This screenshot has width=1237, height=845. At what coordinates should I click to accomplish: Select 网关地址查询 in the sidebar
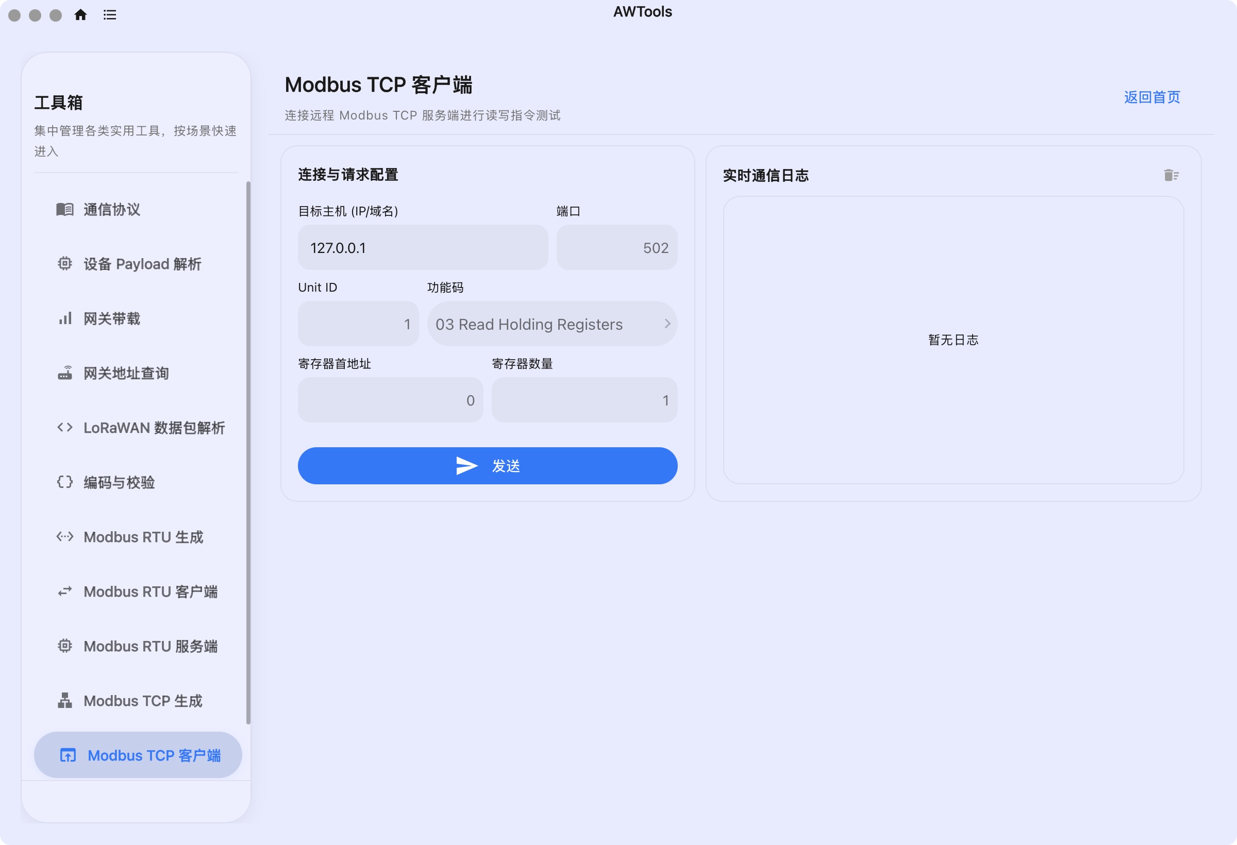tap(138, 373)
